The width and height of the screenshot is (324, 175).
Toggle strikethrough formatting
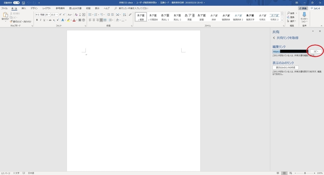point(50,20)
